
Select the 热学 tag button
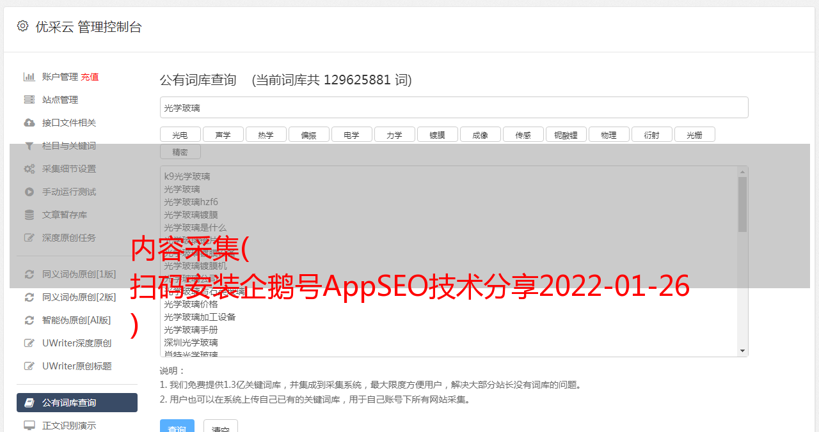pyautogui.click(x=266, y=134)
